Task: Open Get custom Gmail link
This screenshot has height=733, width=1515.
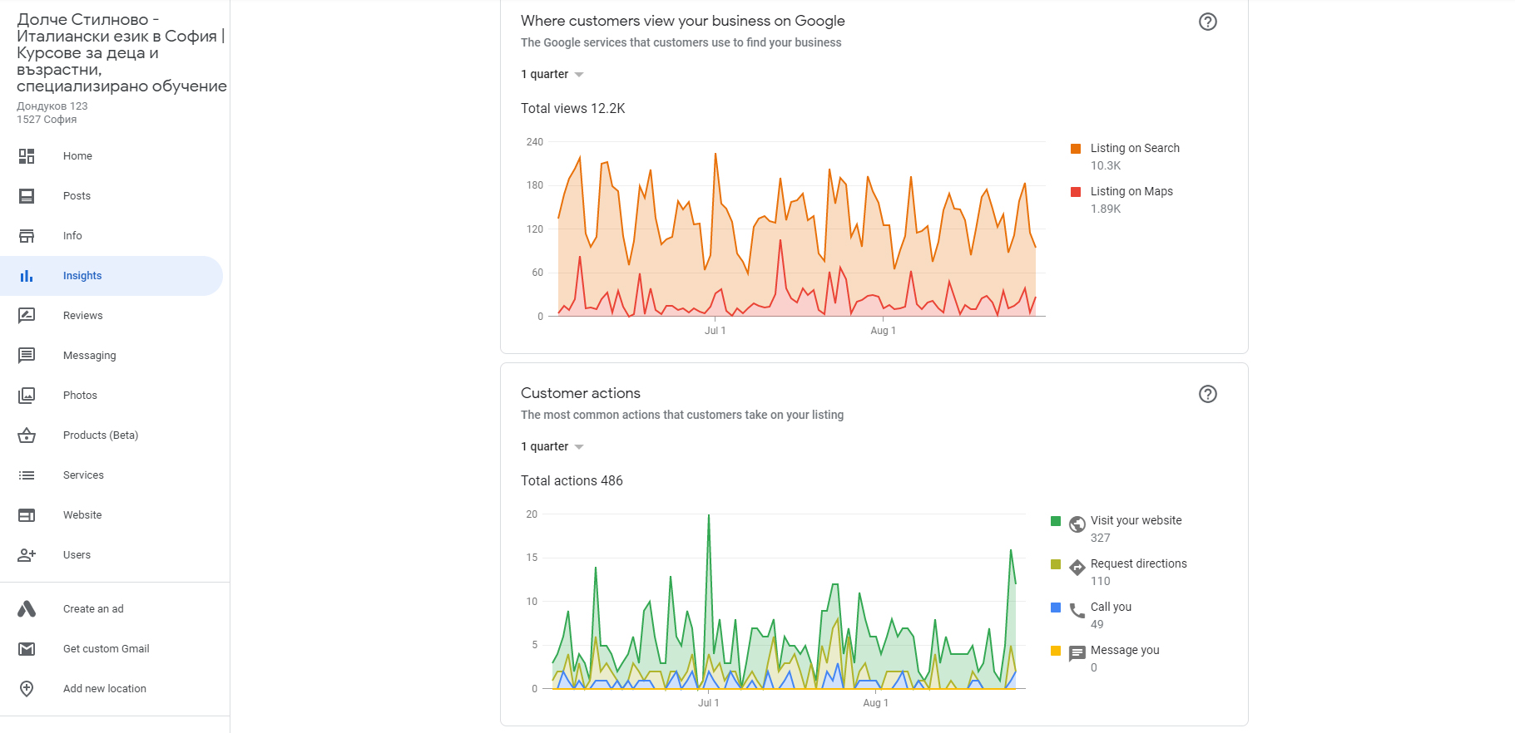Action: [x=106, y=649]
